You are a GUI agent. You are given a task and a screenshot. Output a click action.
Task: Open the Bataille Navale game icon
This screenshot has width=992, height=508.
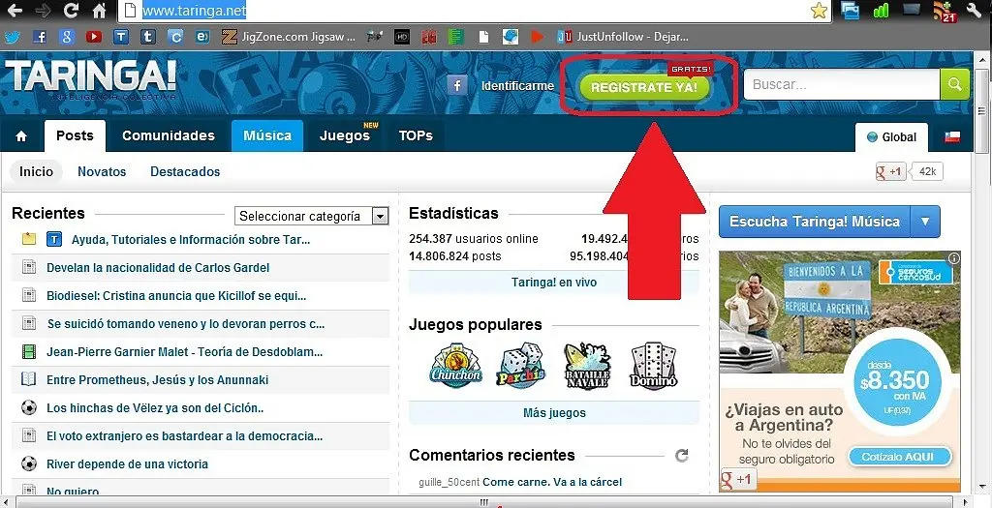587,366
